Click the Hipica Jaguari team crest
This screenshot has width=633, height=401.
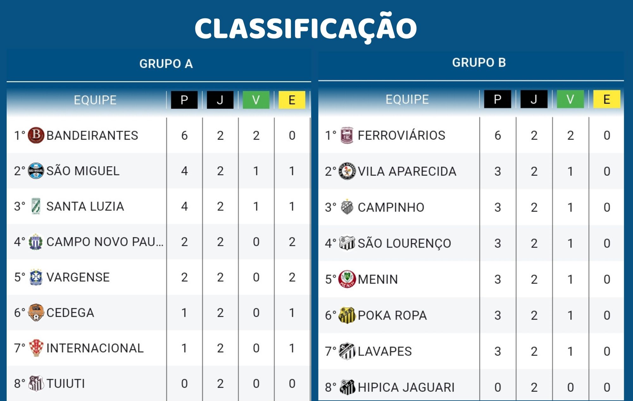347,387
